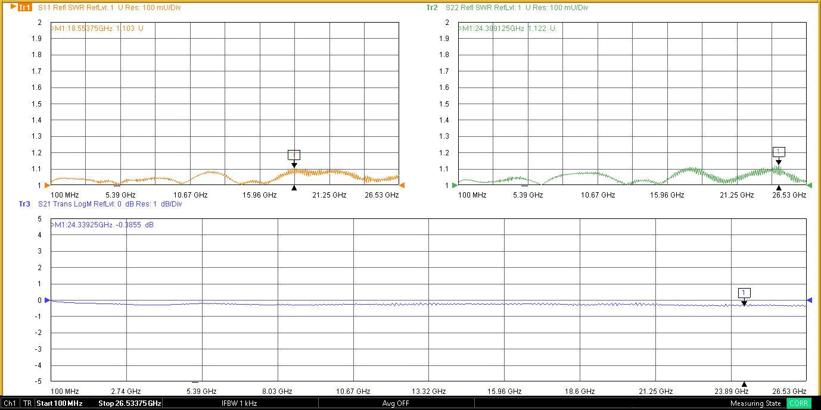The image size is (821, 410).
Task: Click the TR indicator in status bar
Action: tap(27, 403)
